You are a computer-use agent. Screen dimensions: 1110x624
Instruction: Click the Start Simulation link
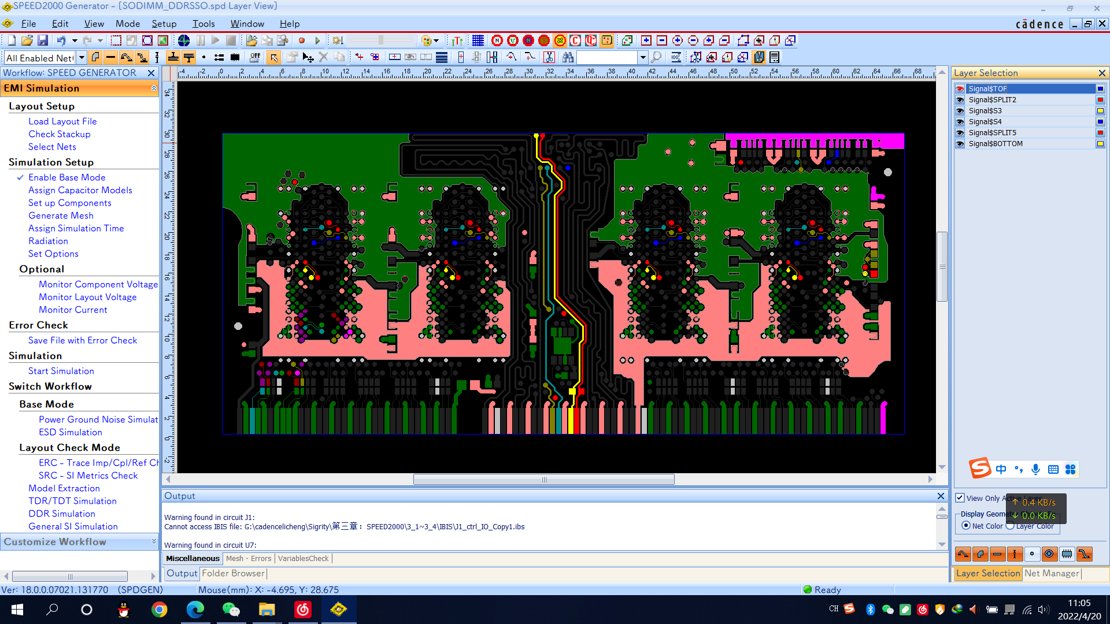(x=61, y=371)
